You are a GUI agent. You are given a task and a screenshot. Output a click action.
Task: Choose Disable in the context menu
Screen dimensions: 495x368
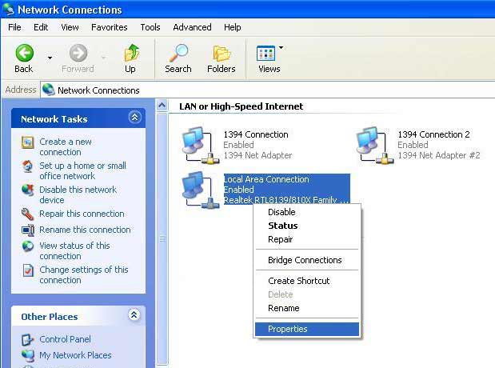308,212
